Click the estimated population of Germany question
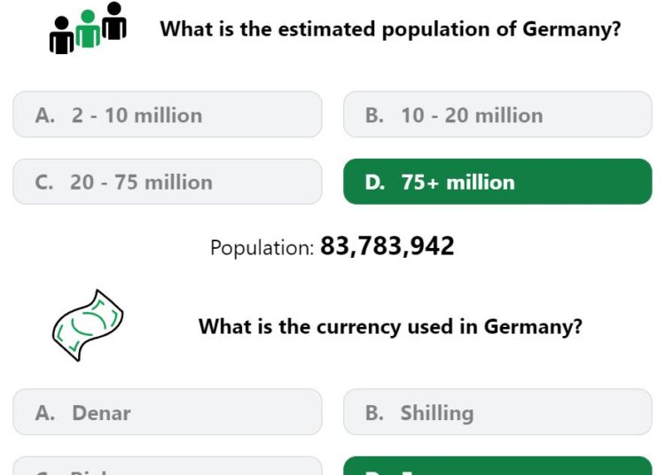Image resolution: width=665 pixels, height=475 pixels. [390, 29]
